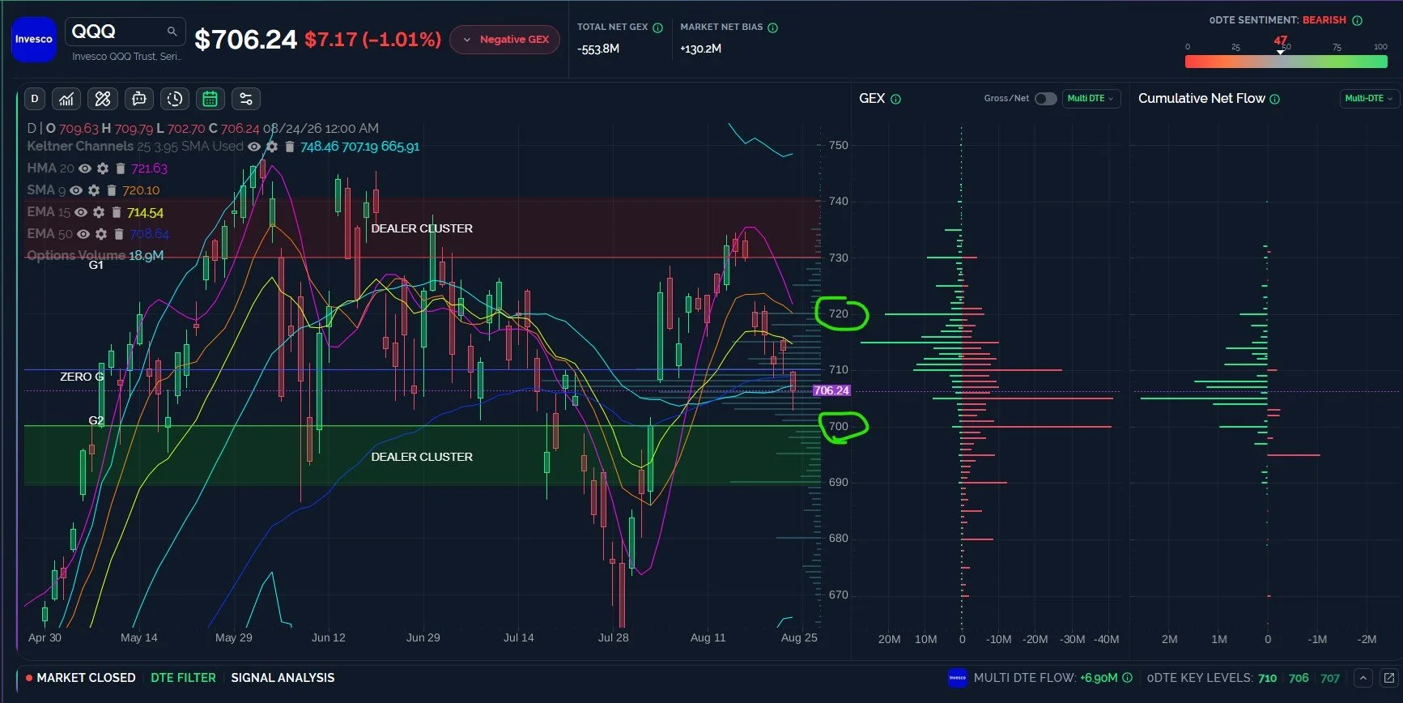Click the Invesco logo beside QQQ ticker

click(34, 39)
